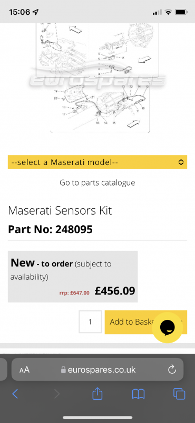This screenshot has width=195, height=423.
Task: Reload the page with refresh icon
Action: (x=172, y=370)
